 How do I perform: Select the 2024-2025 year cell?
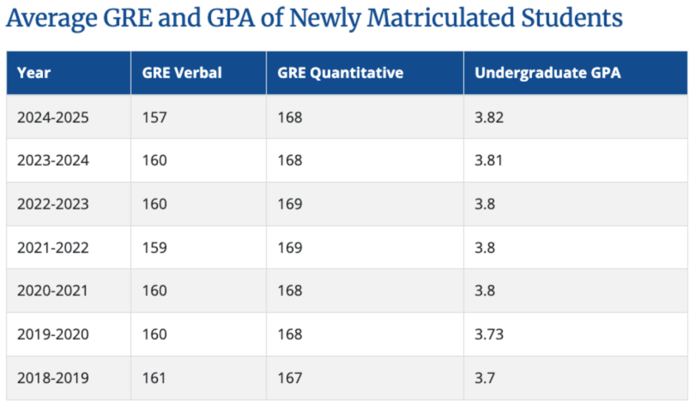point(53,117)
